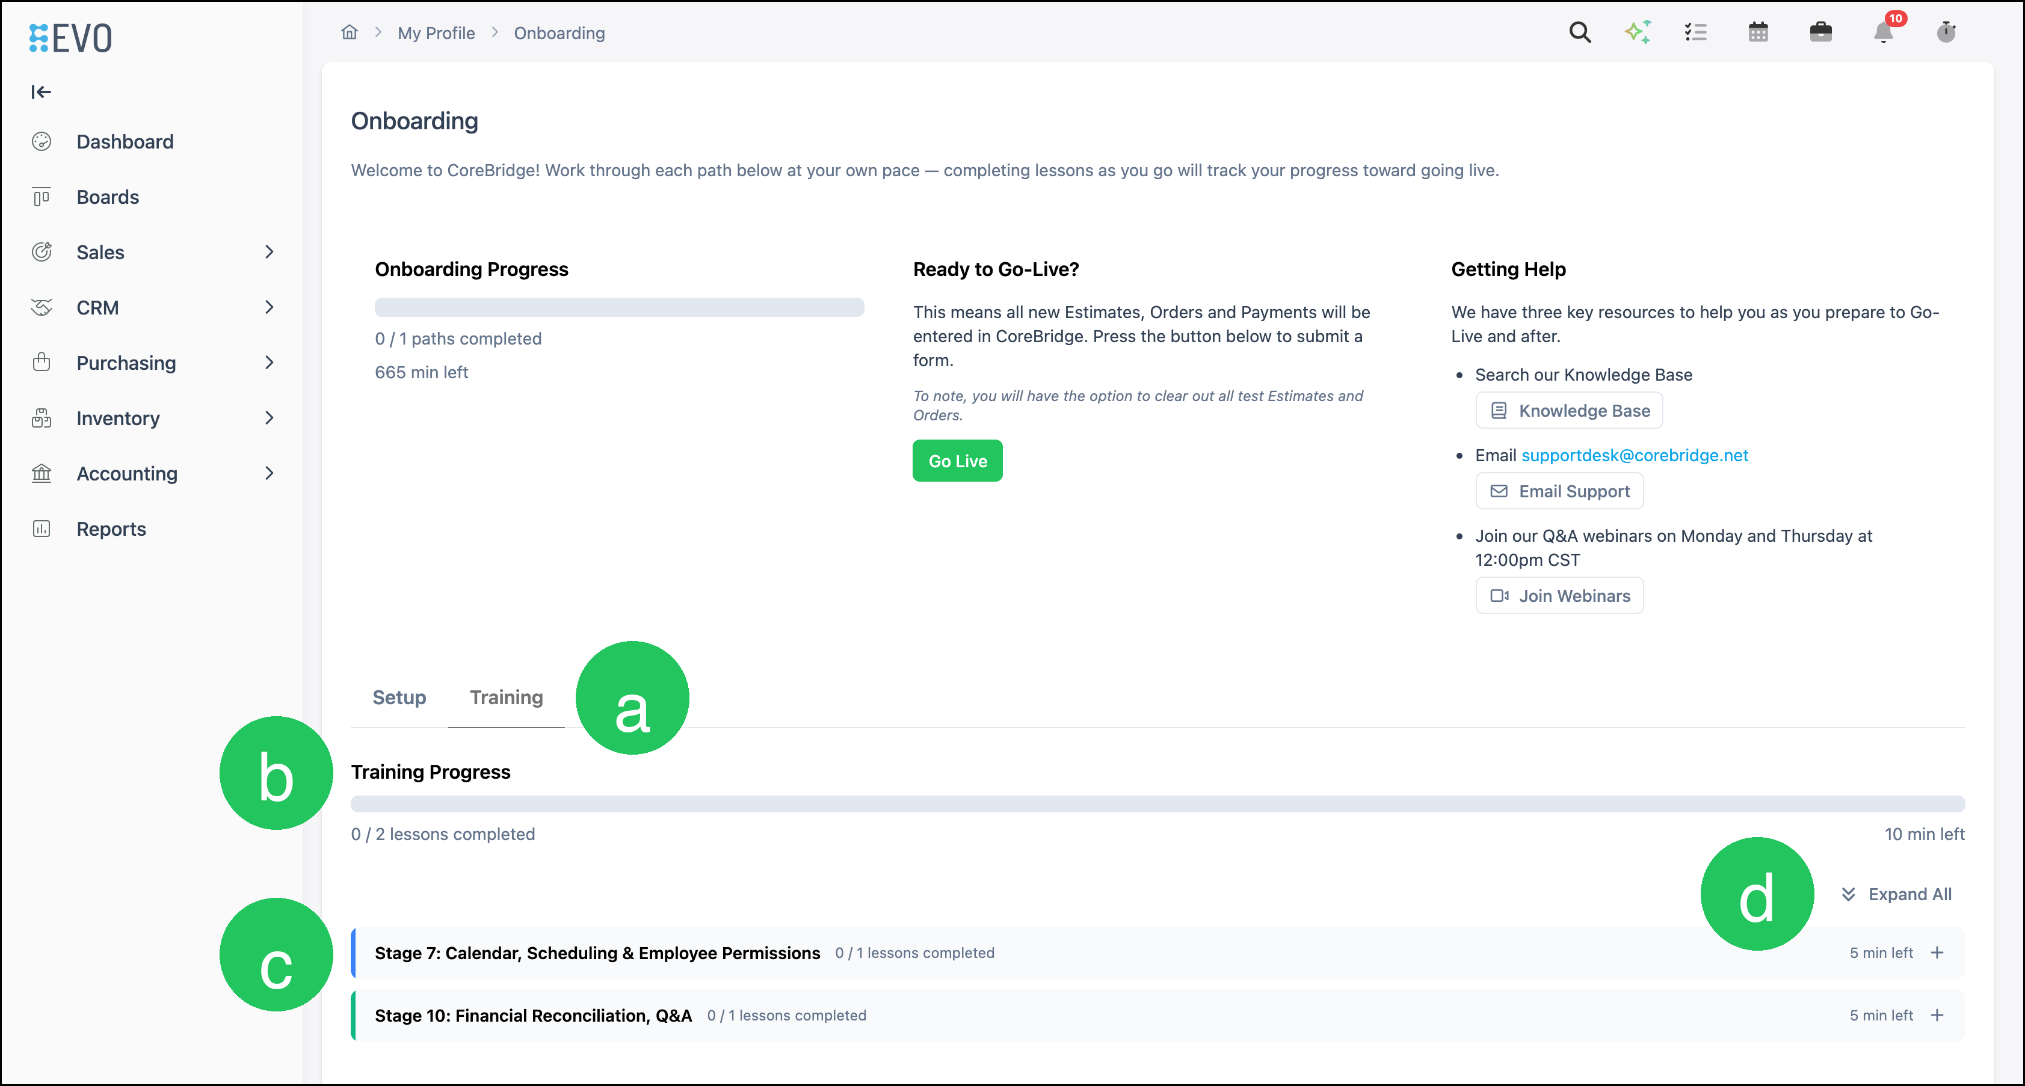Open the calendar icon in header
Screen dimensions: 2025x1086
coord(1758,32)
